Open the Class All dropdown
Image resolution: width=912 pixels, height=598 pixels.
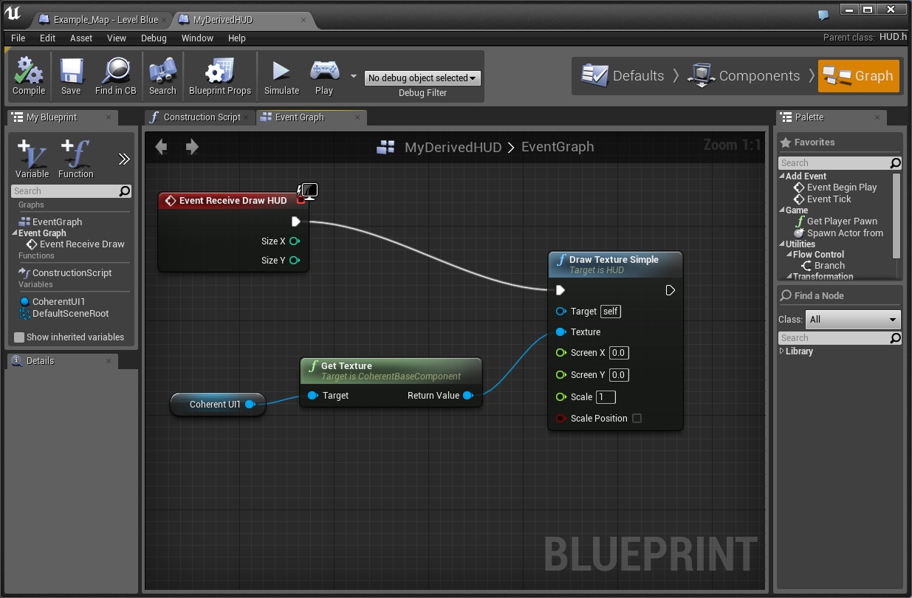(x=852, y=320)
